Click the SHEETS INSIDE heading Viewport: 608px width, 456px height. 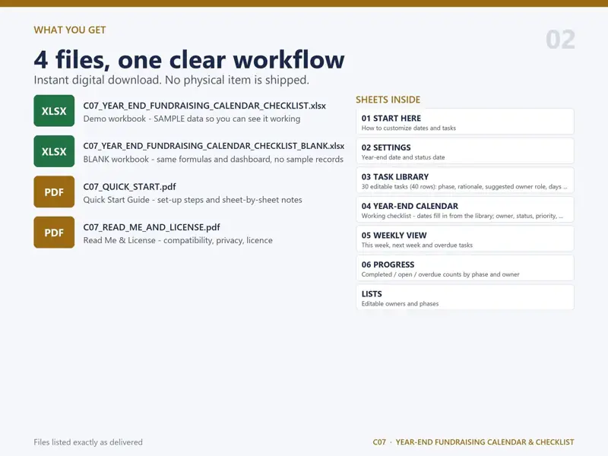[388, 100]
